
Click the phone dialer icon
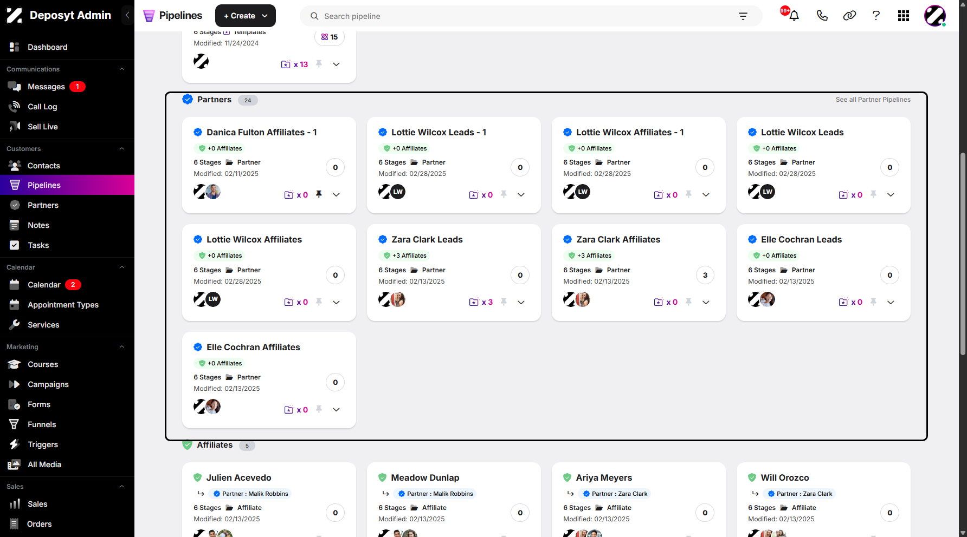pyautogui.click(x=822, y=16)
